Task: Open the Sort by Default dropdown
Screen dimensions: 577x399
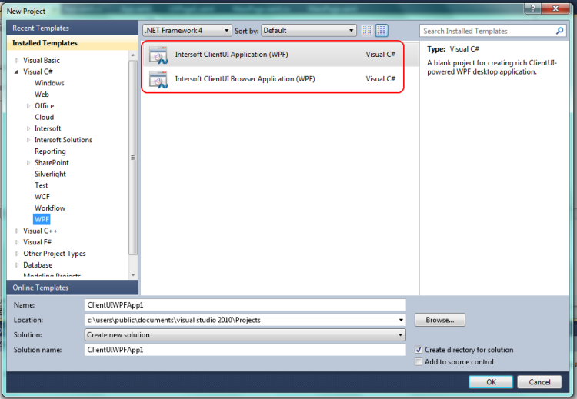Action: pyautogui.click(x=309, y=31)
